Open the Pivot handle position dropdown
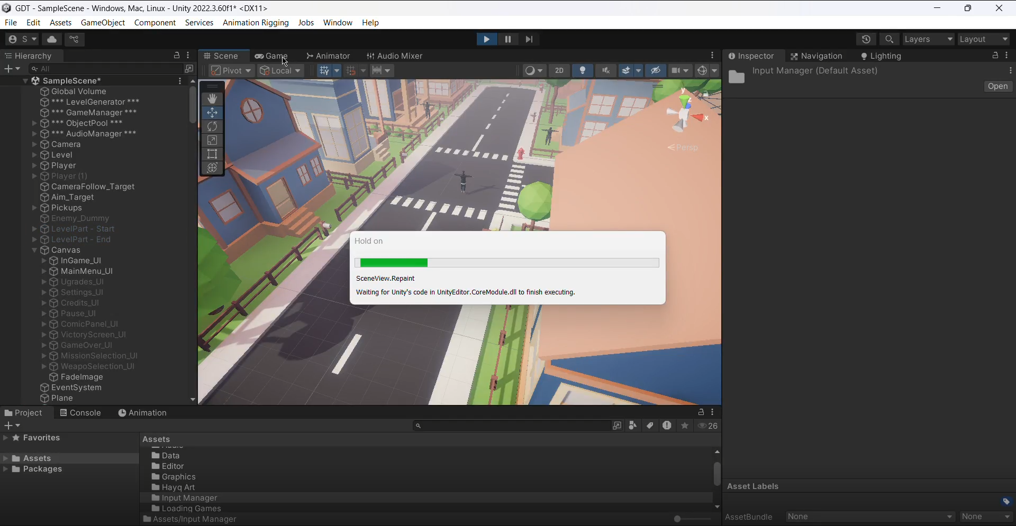 click(x=231, y=70)
